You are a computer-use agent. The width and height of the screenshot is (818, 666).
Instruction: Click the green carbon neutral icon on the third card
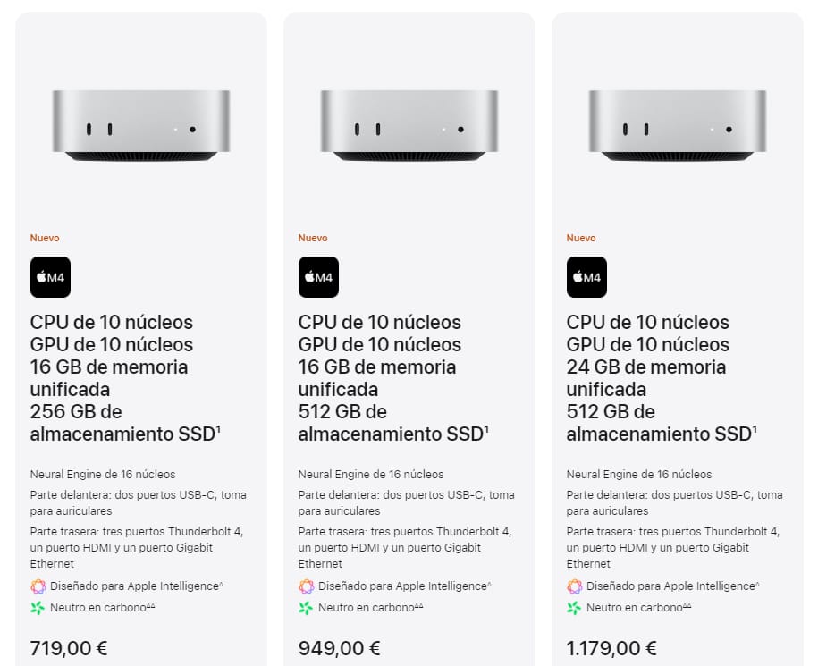point(574,608)
